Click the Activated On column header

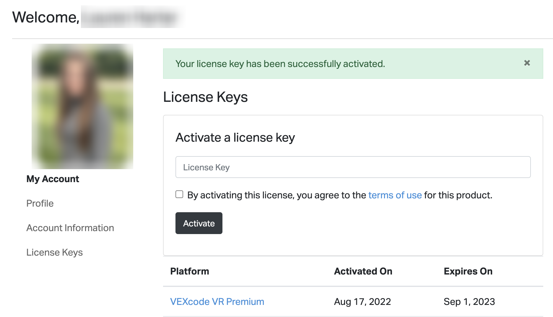coord(363,271)
